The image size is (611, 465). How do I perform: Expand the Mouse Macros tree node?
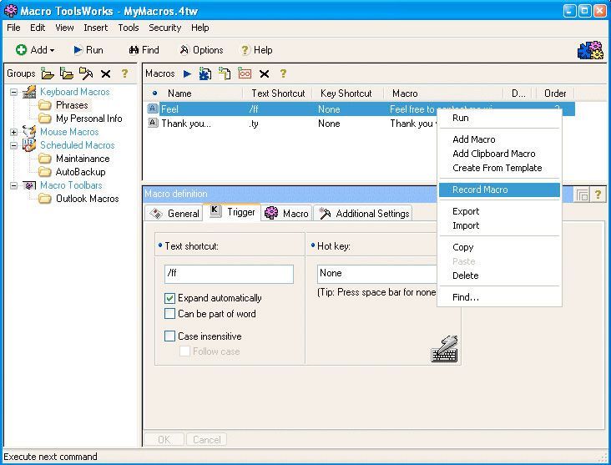coord(13,132)
